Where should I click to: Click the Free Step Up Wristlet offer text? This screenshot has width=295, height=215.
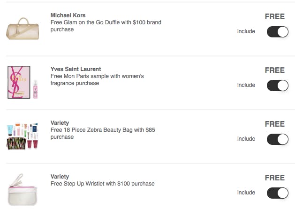(102, 184)
